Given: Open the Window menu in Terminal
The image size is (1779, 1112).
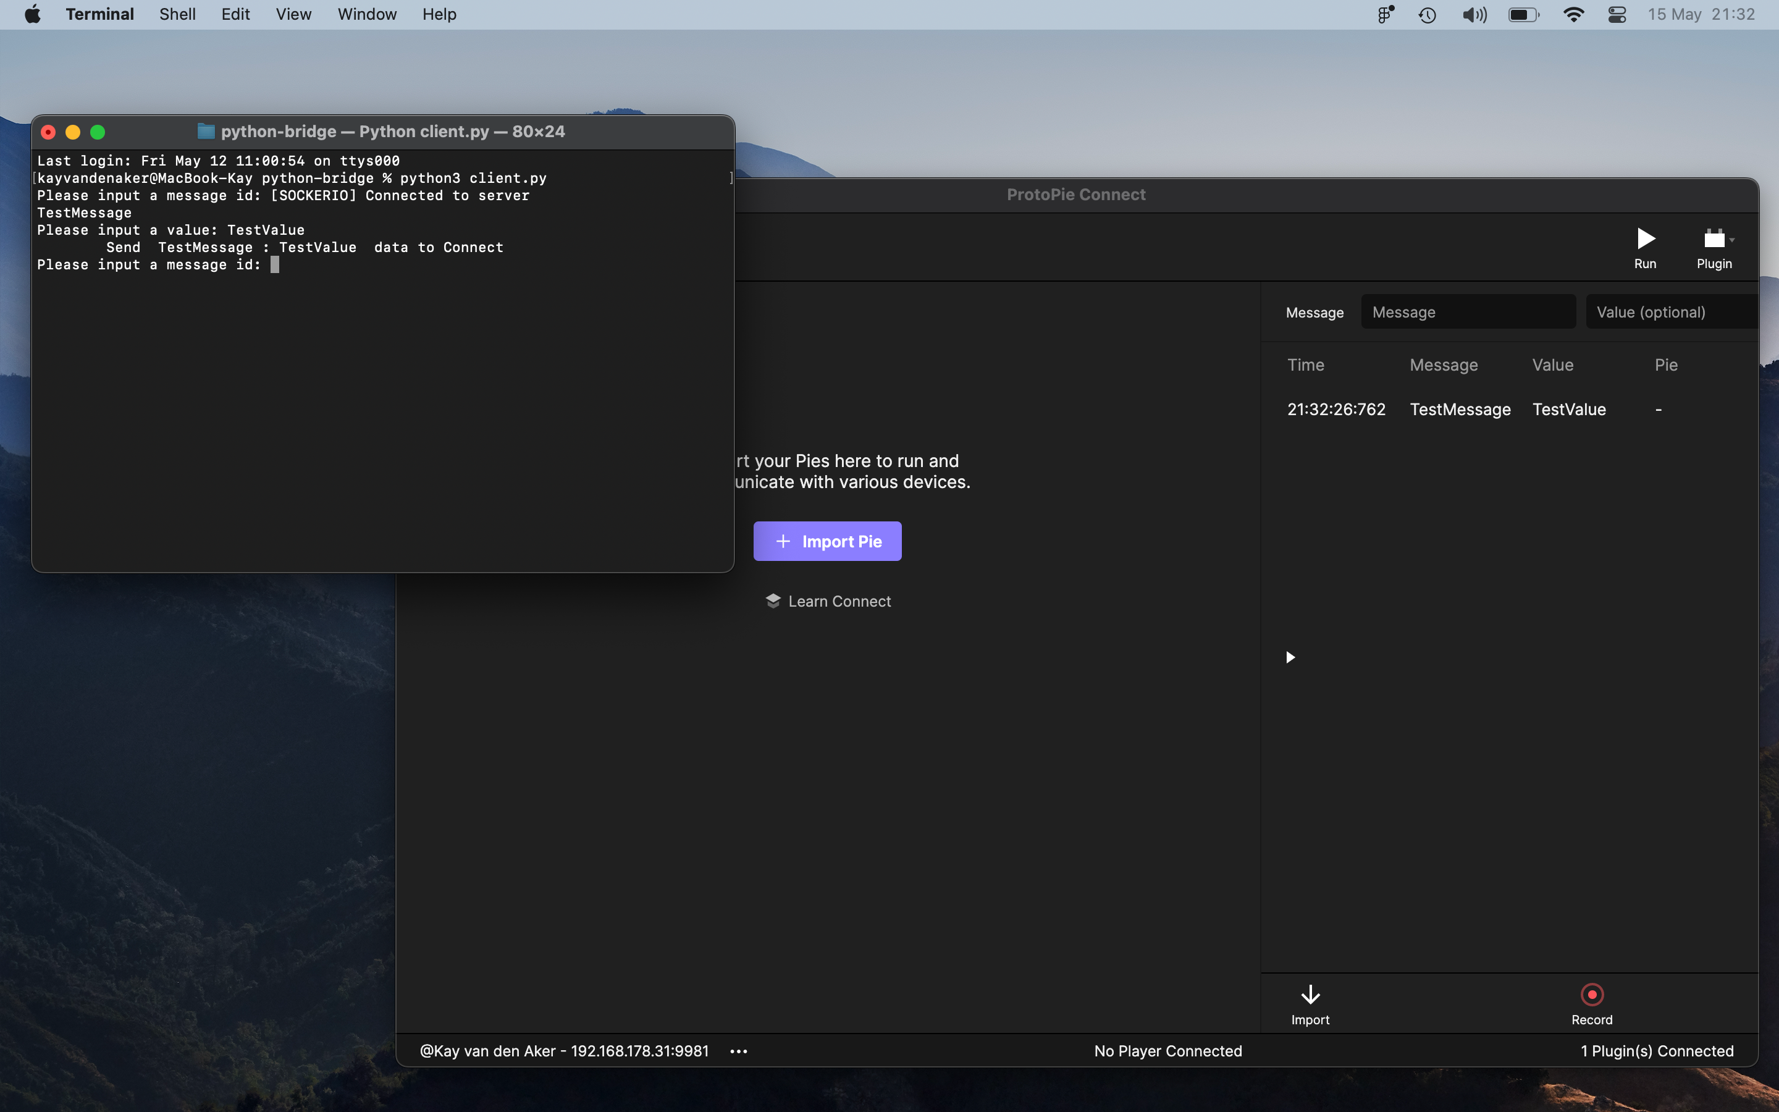Looking at the screenshot, I should (x=365, y=14).
